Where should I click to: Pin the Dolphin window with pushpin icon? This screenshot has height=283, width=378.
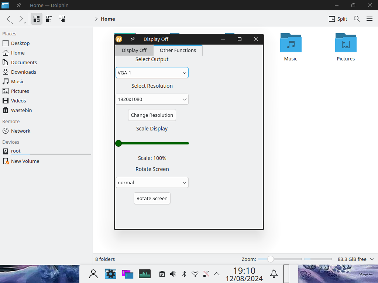click(19, 5)
